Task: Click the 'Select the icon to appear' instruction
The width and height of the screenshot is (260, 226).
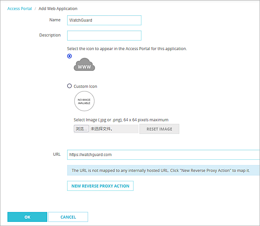Action: point(127,49)
